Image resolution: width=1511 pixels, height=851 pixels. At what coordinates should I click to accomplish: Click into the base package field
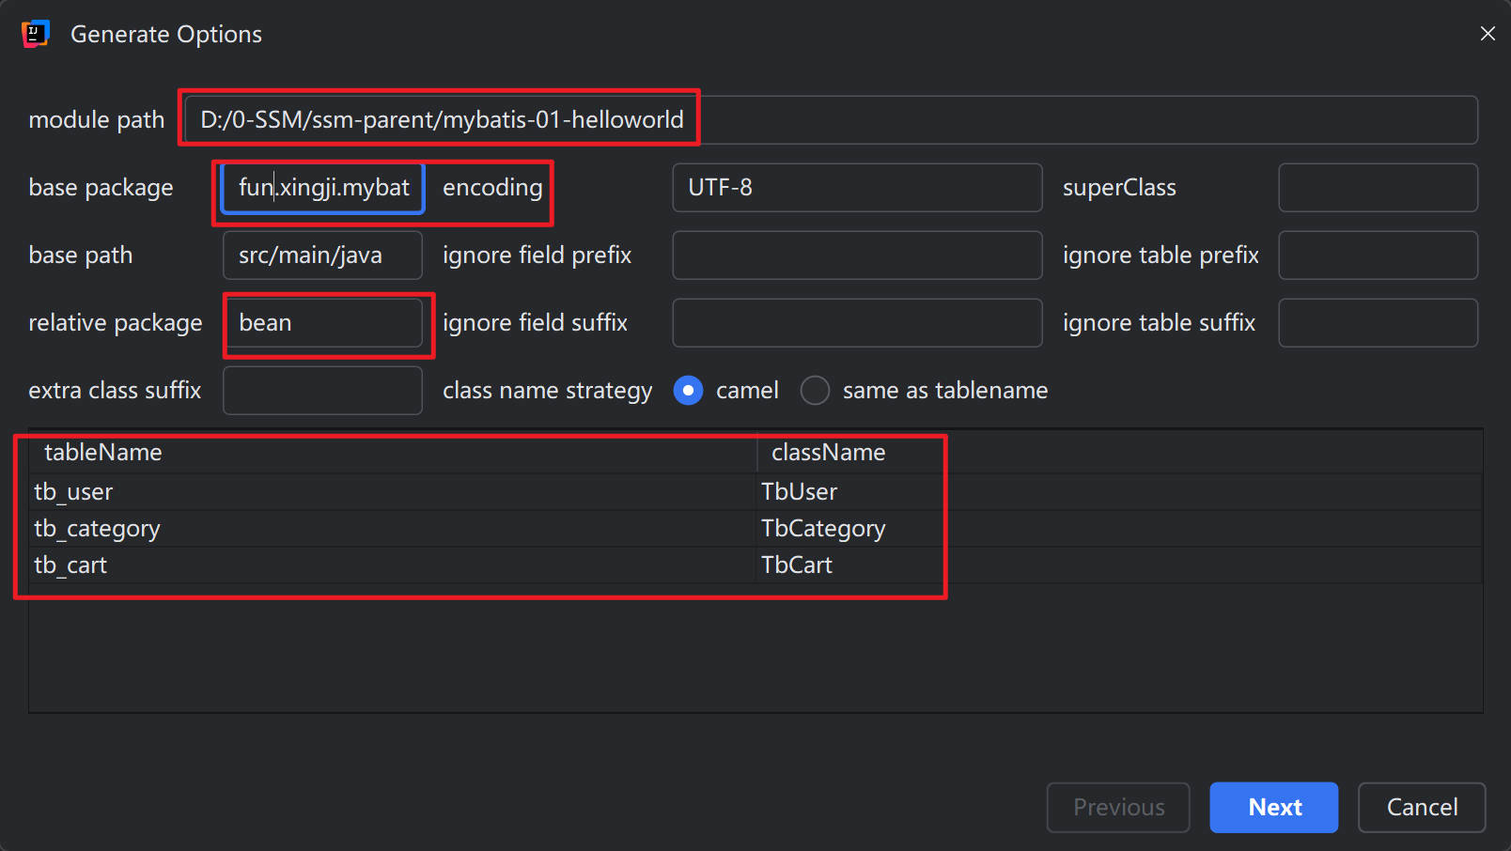tap(323, 188)
